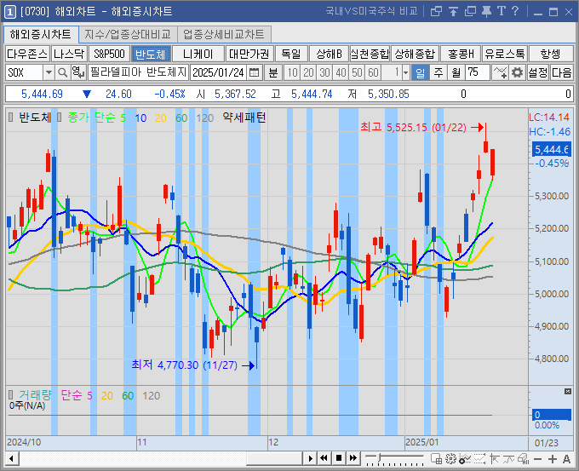This screenshot has height=471, width=579.
Task: Switch to 지수/업종상대비교 tab
Action: point(128,34)
